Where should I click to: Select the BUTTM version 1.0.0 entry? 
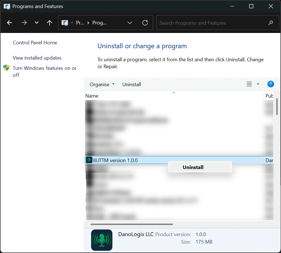pos(179,160)
